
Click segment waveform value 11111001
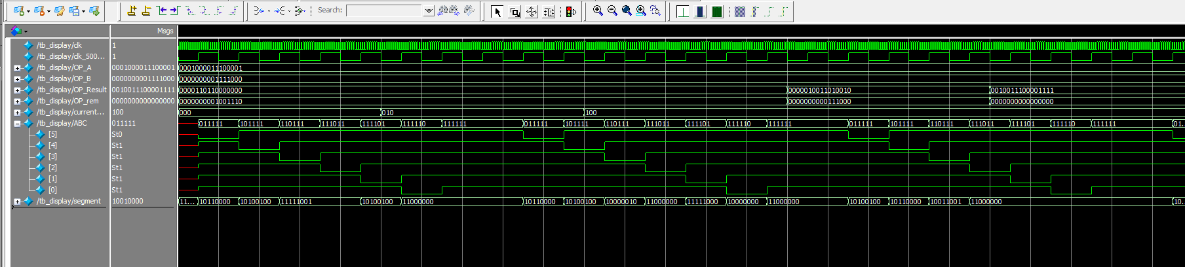296,202
